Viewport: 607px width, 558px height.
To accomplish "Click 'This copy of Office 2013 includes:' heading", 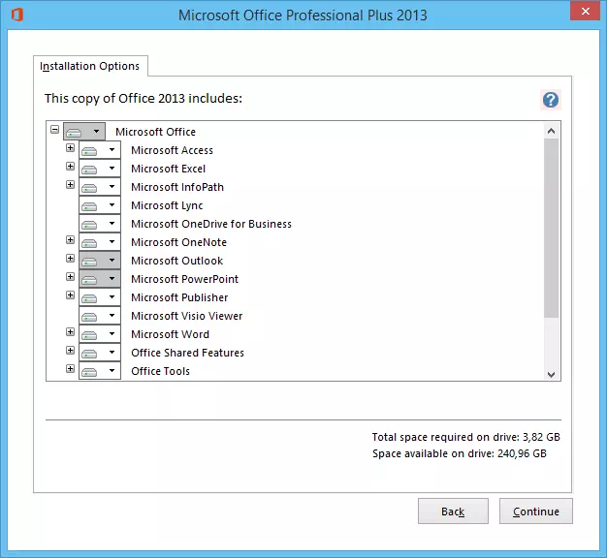I will coord(144,99).
